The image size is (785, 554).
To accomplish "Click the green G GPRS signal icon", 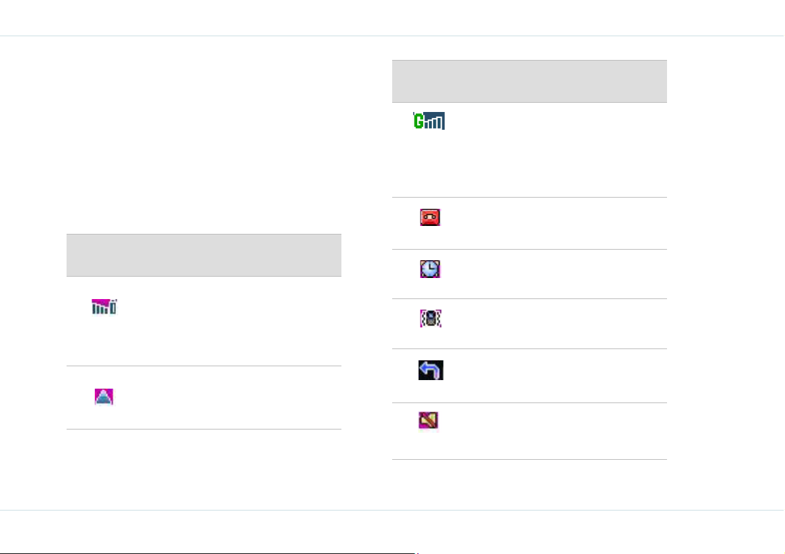I will click(x=429, y=121).
